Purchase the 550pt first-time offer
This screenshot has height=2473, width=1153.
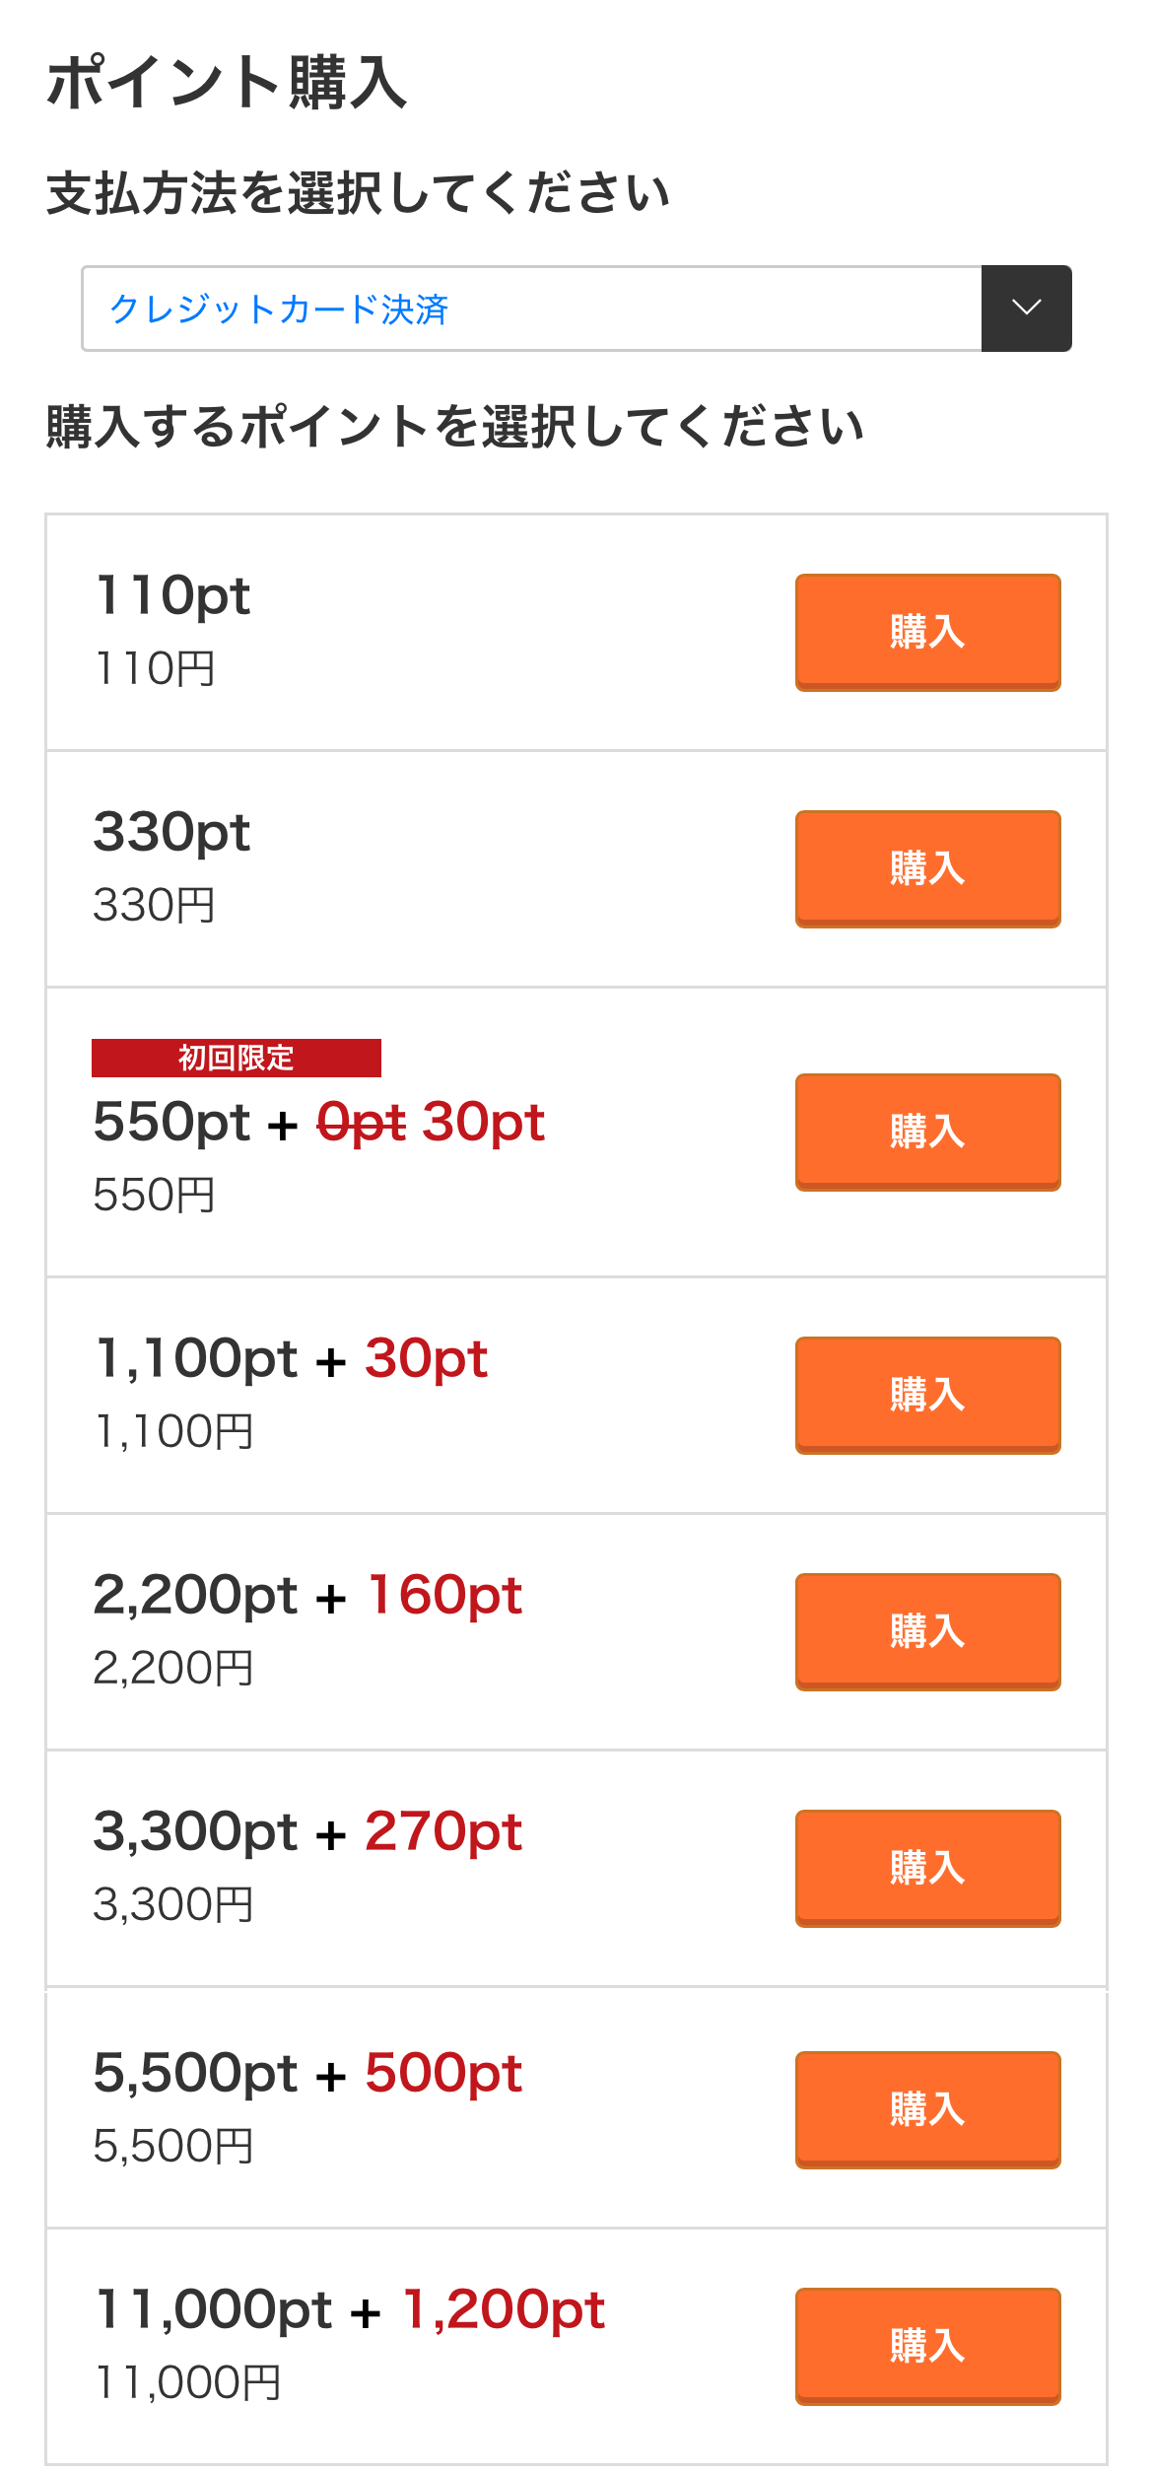[927, 1132]
